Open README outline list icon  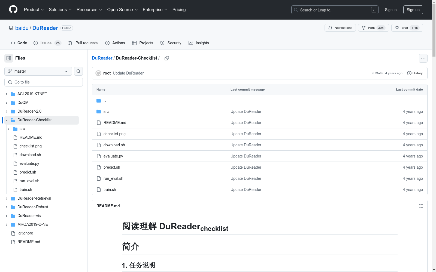pos(421,206)
